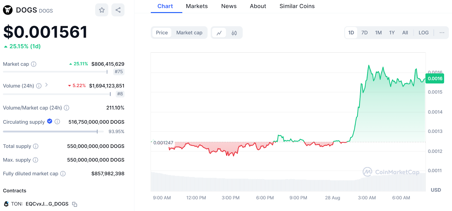This screenshot has width=452, height=211.
Task: Open the Similar Coins tab
Action: [x=297, y=6]
